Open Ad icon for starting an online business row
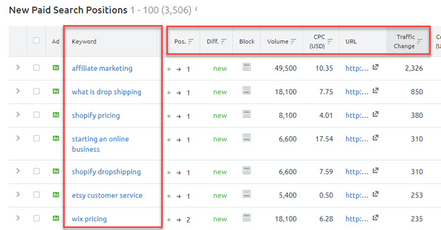 tap(56, 138)
